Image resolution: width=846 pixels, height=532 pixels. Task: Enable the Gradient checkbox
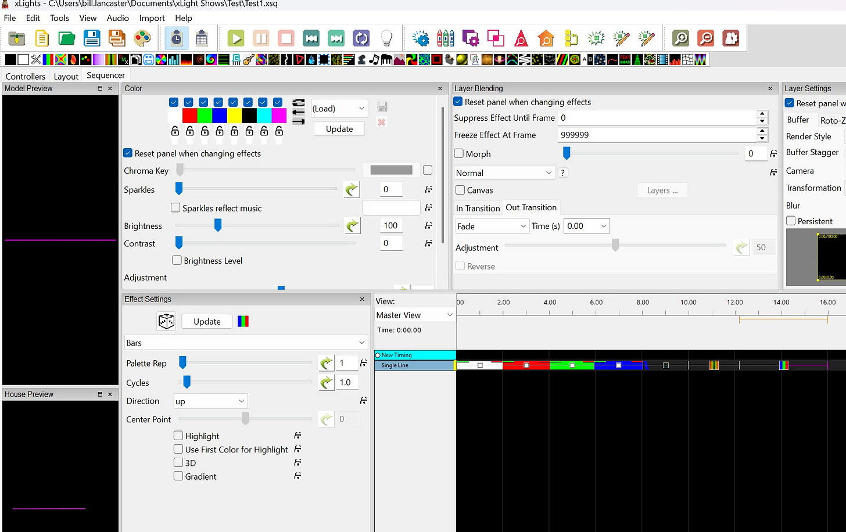point(178,476)
